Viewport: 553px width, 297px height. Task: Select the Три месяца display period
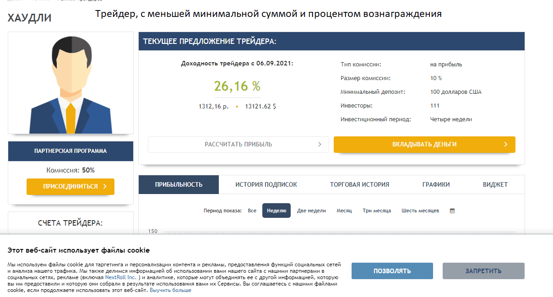[377, 211]
